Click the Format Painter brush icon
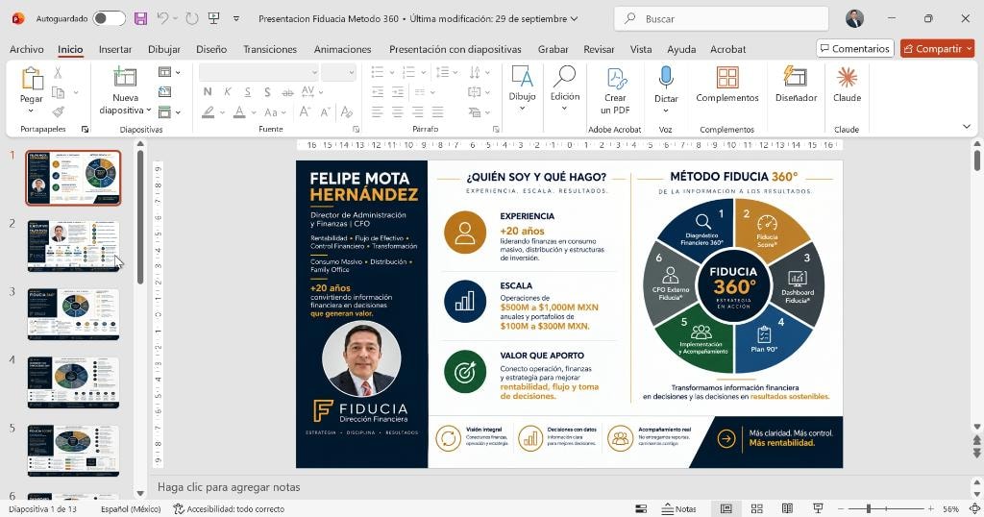This screenshot has height=517, width=984. tap(59, 111)
